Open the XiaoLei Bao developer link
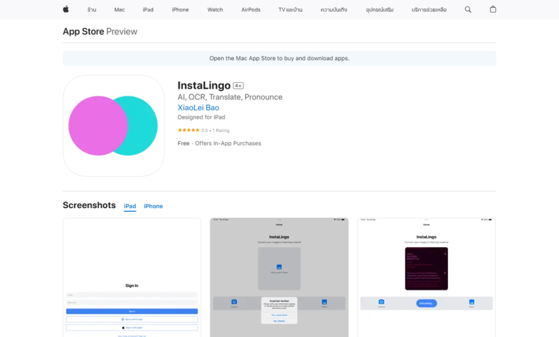This screenshot has width=559, height=337. (198, 107)
